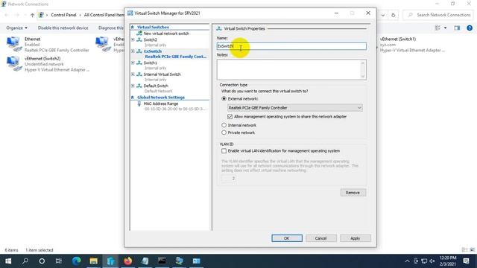
Task: Select the vEthernet (Switch2) adapter icon
Action: 14,63
